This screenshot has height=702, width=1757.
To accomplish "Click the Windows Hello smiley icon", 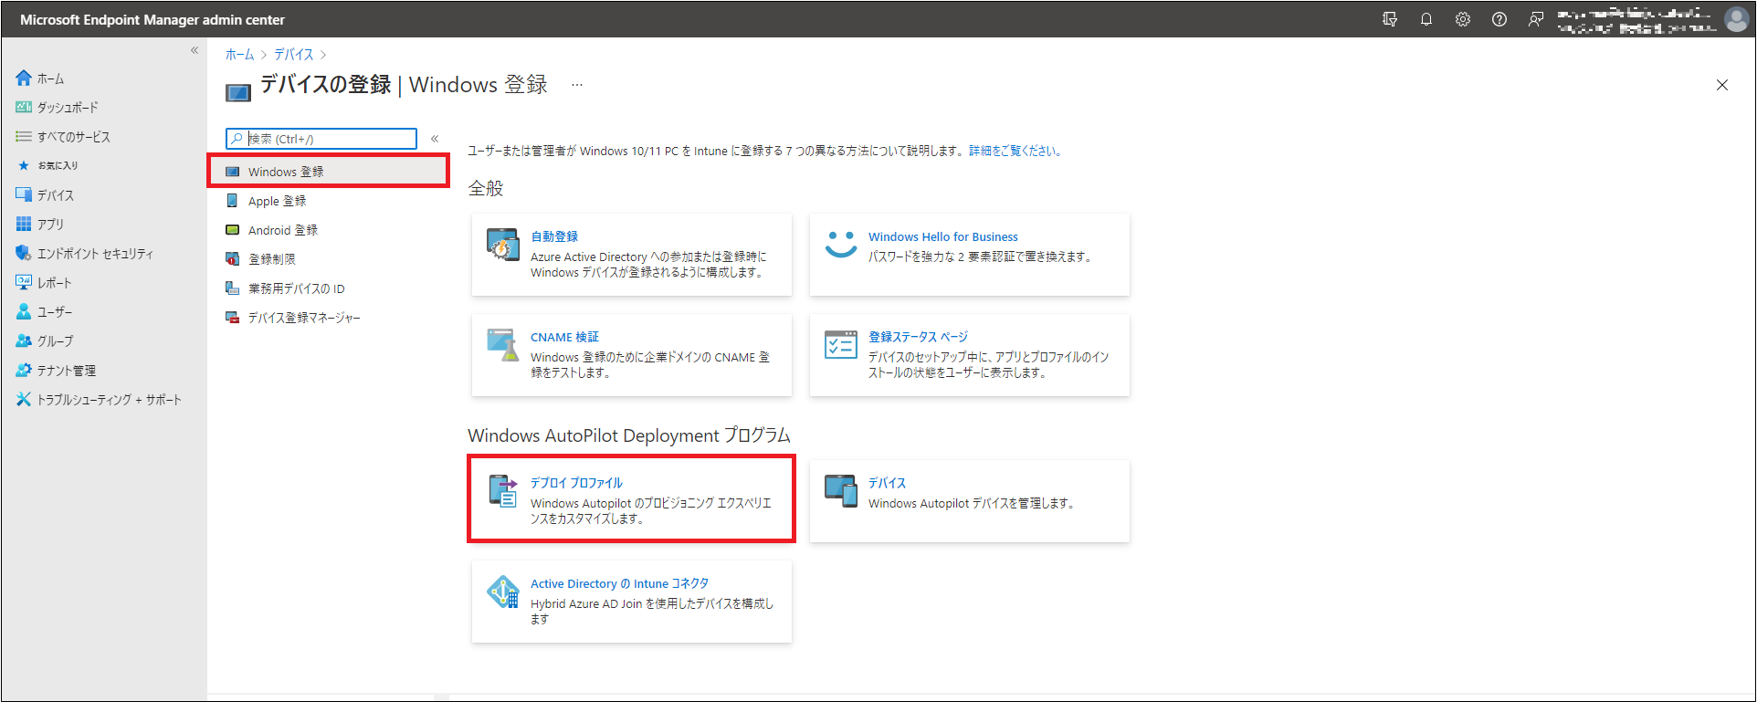I will pos(841,244).
